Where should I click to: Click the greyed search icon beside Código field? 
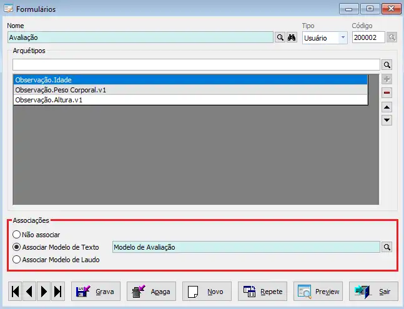[392, 37]
